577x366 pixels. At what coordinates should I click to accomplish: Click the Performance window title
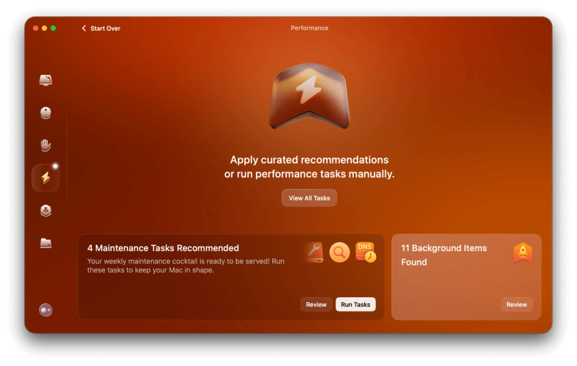[x=309, y=28]
